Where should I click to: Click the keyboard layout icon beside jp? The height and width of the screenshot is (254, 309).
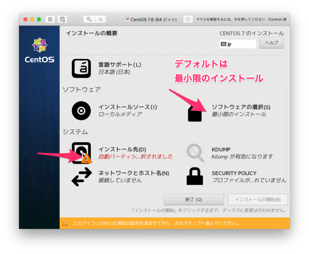(224, 44)
